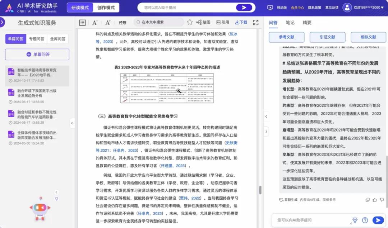Click the 引证文献 button
The image size is (388, 228).
pyautogui.click(x=327, y=37)
